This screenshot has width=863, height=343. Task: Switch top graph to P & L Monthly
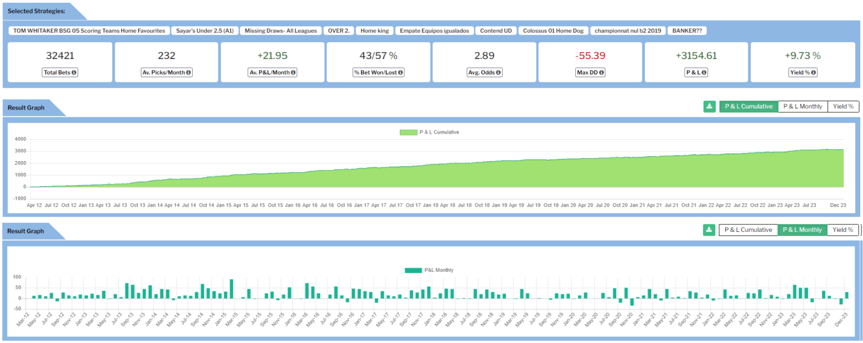tap(802, 107)
